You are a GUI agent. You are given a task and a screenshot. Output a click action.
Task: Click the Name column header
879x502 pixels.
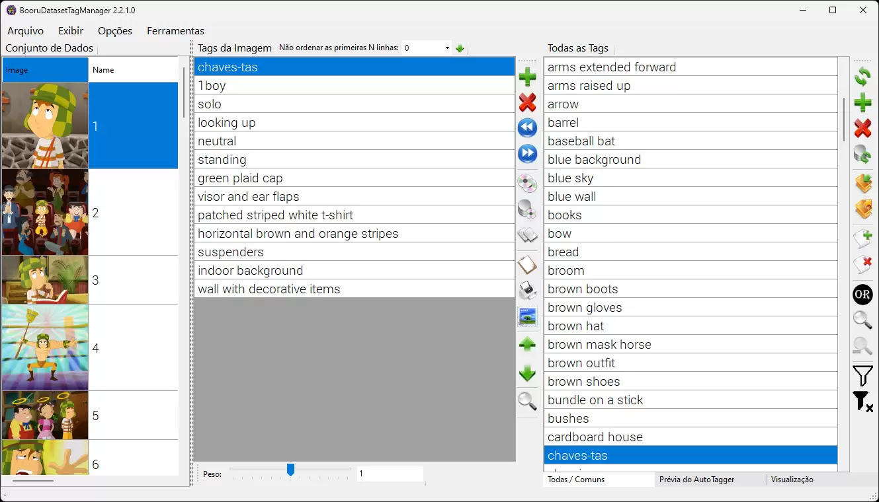coord(134,70)
